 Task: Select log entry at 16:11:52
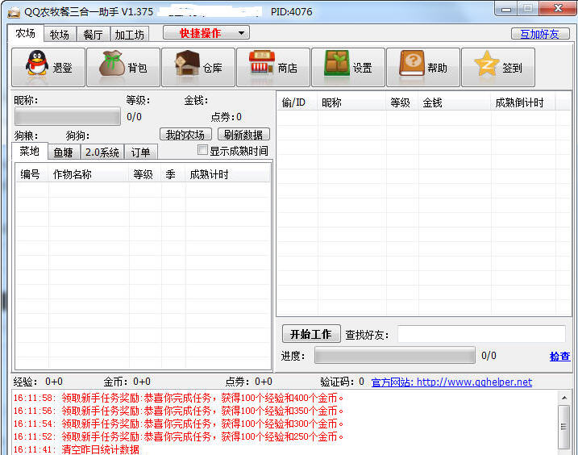tap(178, 436)
